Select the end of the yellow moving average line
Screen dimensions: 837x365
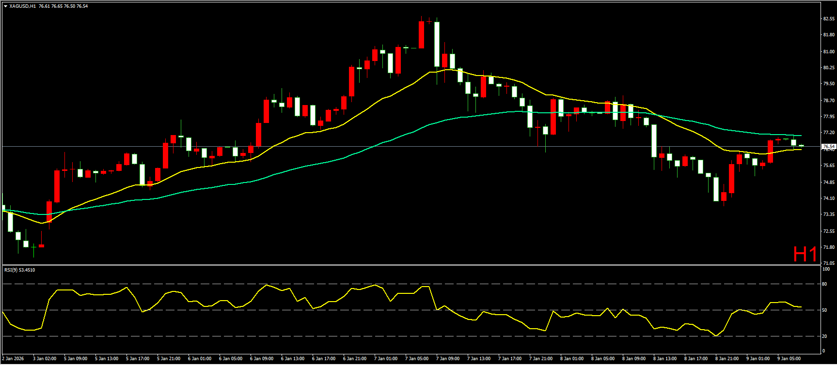click(801, 149)
